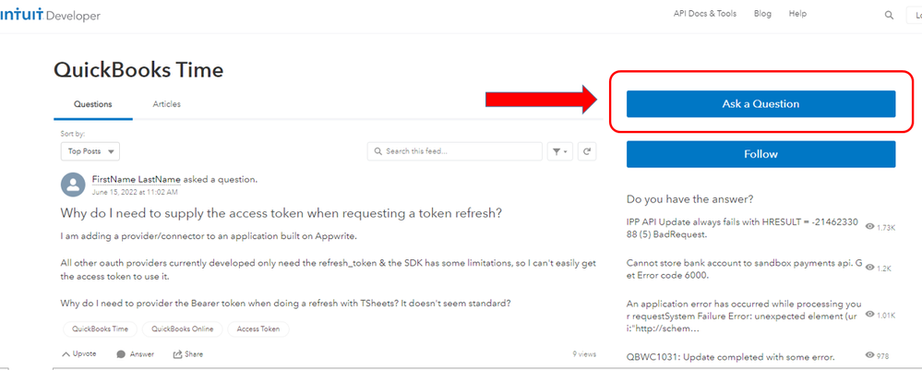Open the Top Posts sort dropdown
Image resolution: width=922 pixels, height=370 pixels.
click(x=90, y=151)
